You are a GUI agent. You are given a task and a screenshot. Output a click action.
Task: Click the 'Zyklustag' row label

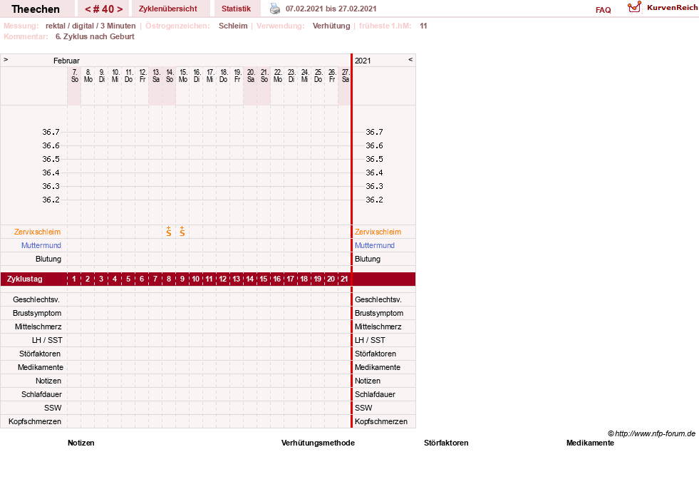[x=25, y=279]
